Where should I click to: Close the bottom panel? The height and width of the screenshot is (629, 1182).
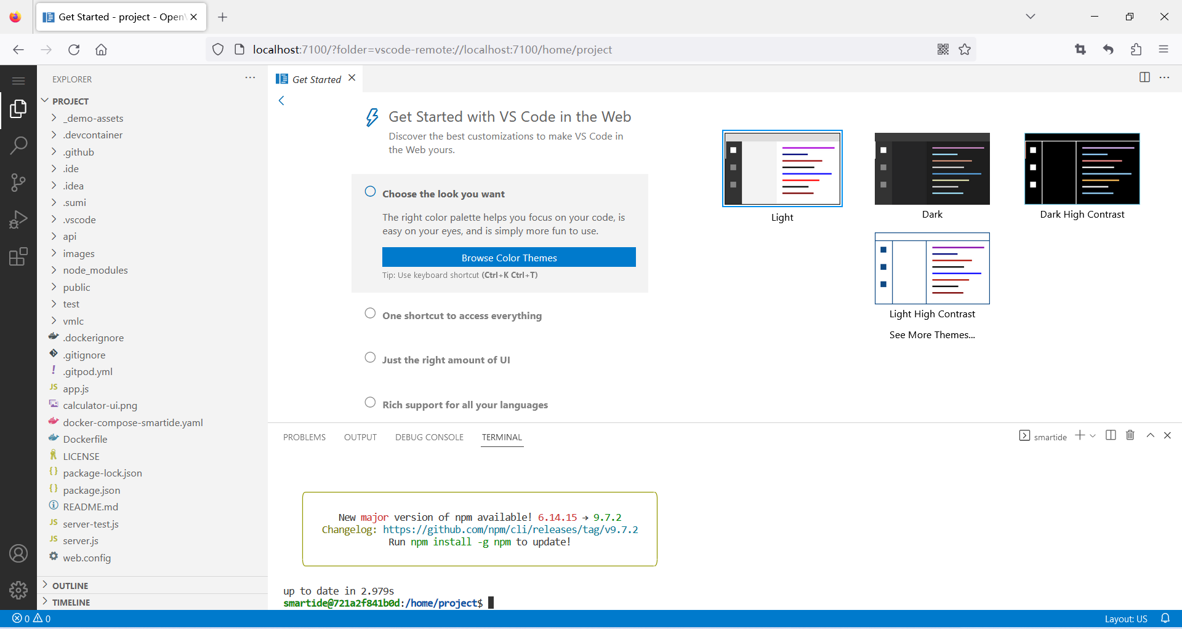pyautogui.click(x=1167, y=435)
